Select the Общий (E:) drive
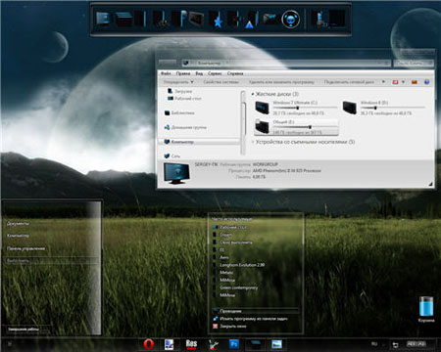Screen dimensions: 441x352 pyautogui.click(x=296, y=127)
